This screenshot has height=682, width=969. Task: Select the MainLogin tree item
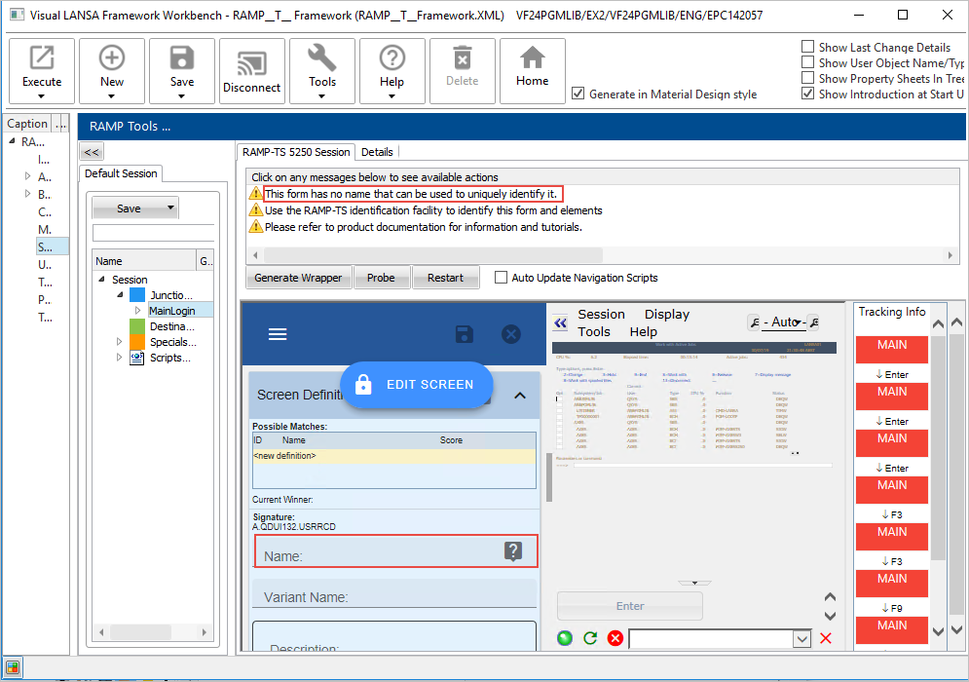coord(171,311)
